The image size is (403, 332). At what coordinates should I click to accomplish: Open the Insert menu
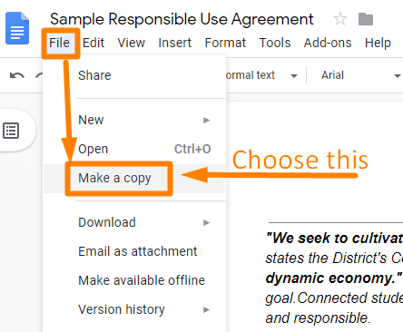[175, 43]
